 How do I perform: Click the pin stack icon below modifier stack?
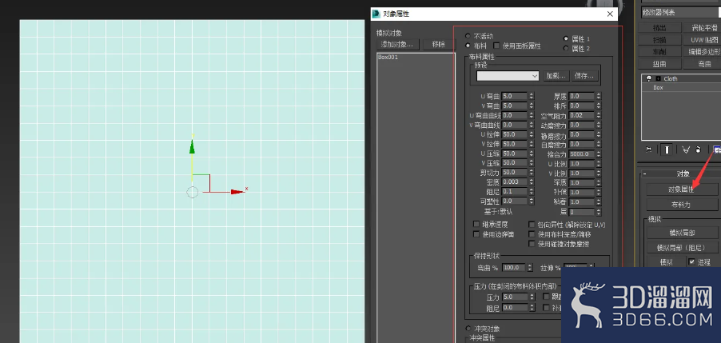pos(649,150)
